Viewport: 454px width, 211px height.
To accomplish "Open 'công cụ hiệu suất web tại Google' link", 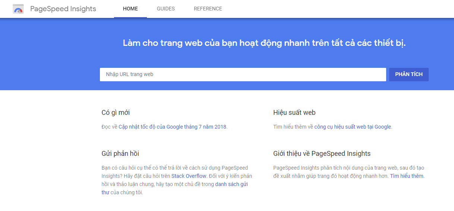I will click(x=353, y=127).
